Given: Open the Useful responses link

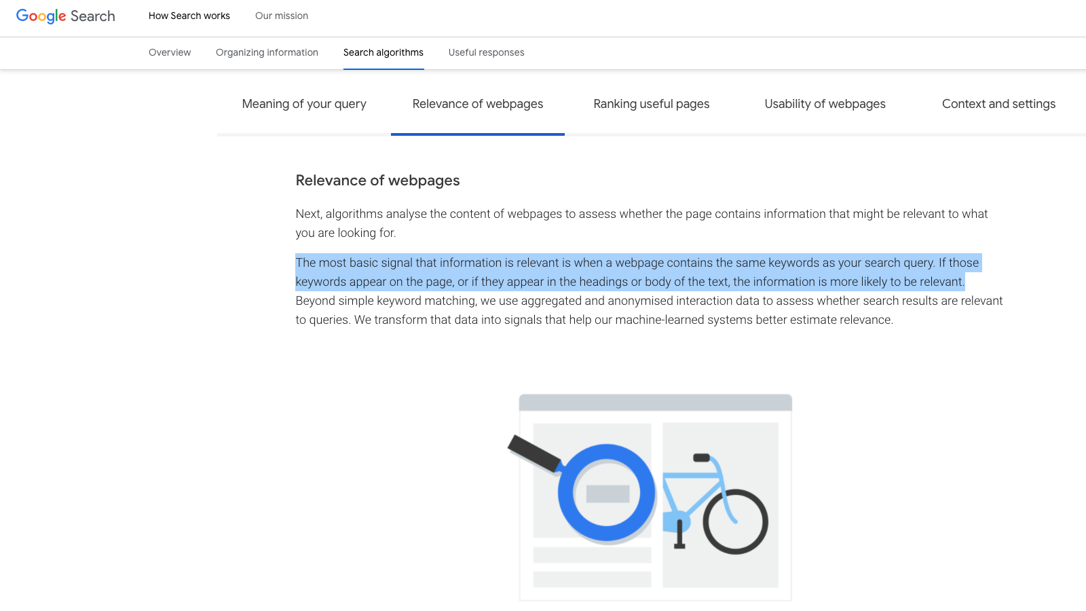Looking at the screenshot, I should [487, 52].
